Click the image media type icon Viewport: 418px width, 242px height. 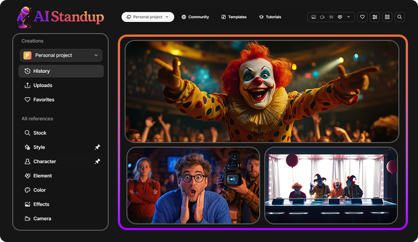[314, 17]
